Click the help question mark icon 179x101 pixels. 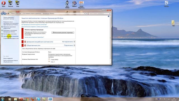coord(109,16)
